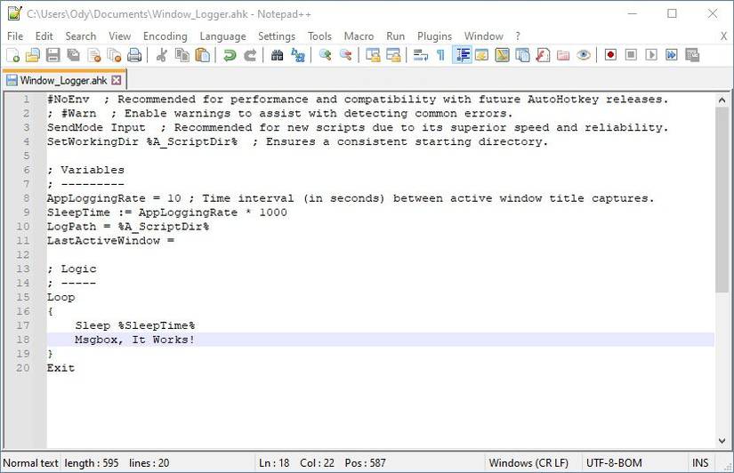Start macro recording with red dot
The width and height of the screenshot is (734, 473).
(610, 55)
